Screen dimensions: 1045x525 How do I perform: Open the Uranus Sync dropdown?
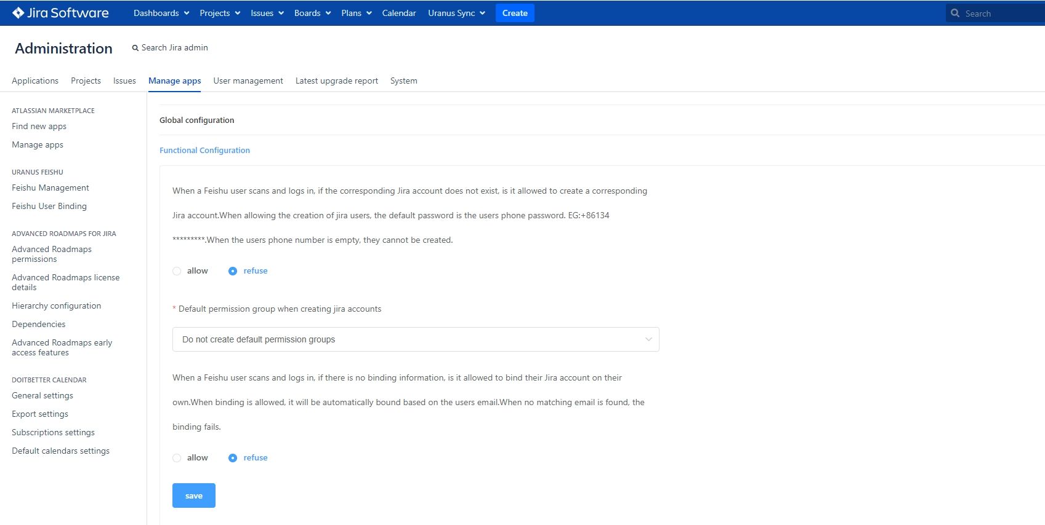click(457, 13)
